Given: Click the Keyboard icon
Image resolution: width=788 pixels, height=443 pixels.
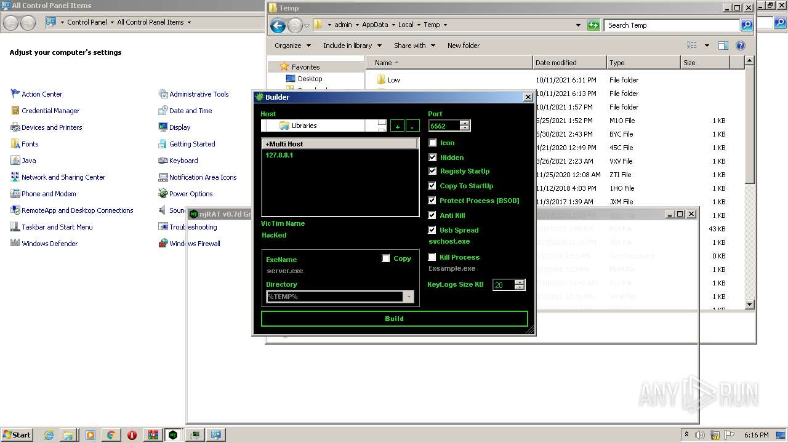Looking at the screenshot, I should pyautogui.click(x=163, y=161).
